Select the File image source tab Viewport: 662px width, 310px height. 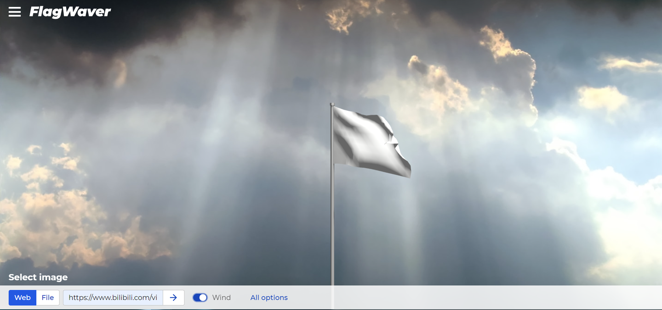(48, 298)
